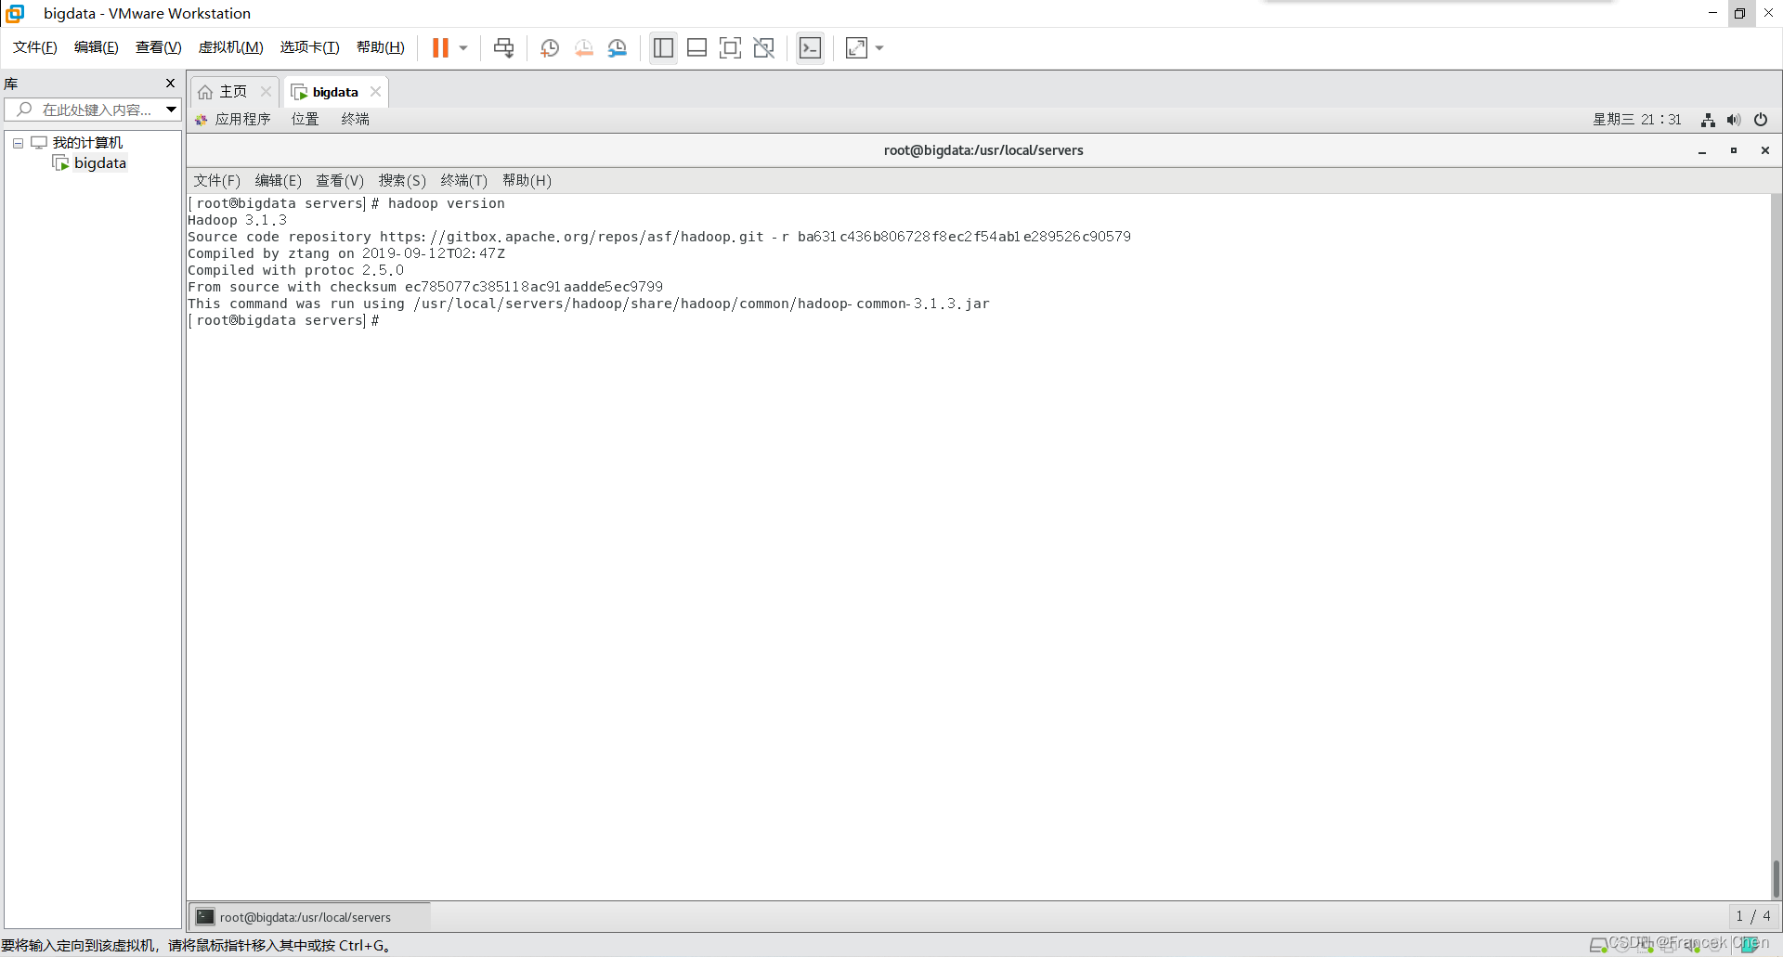Open the VMware 查看(V) menu

coord(159,47)
